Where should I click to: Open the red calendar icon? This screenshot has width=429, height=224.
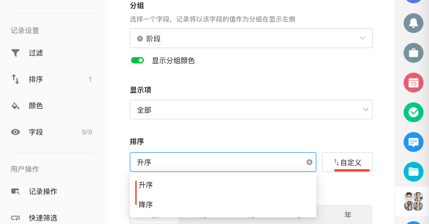tap(413, 83)
